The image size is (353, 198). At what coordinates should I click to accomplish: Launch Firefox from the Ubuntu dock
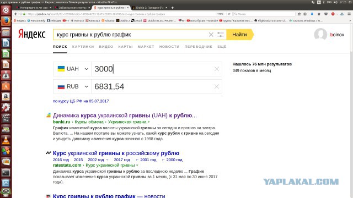click(6, 21)
